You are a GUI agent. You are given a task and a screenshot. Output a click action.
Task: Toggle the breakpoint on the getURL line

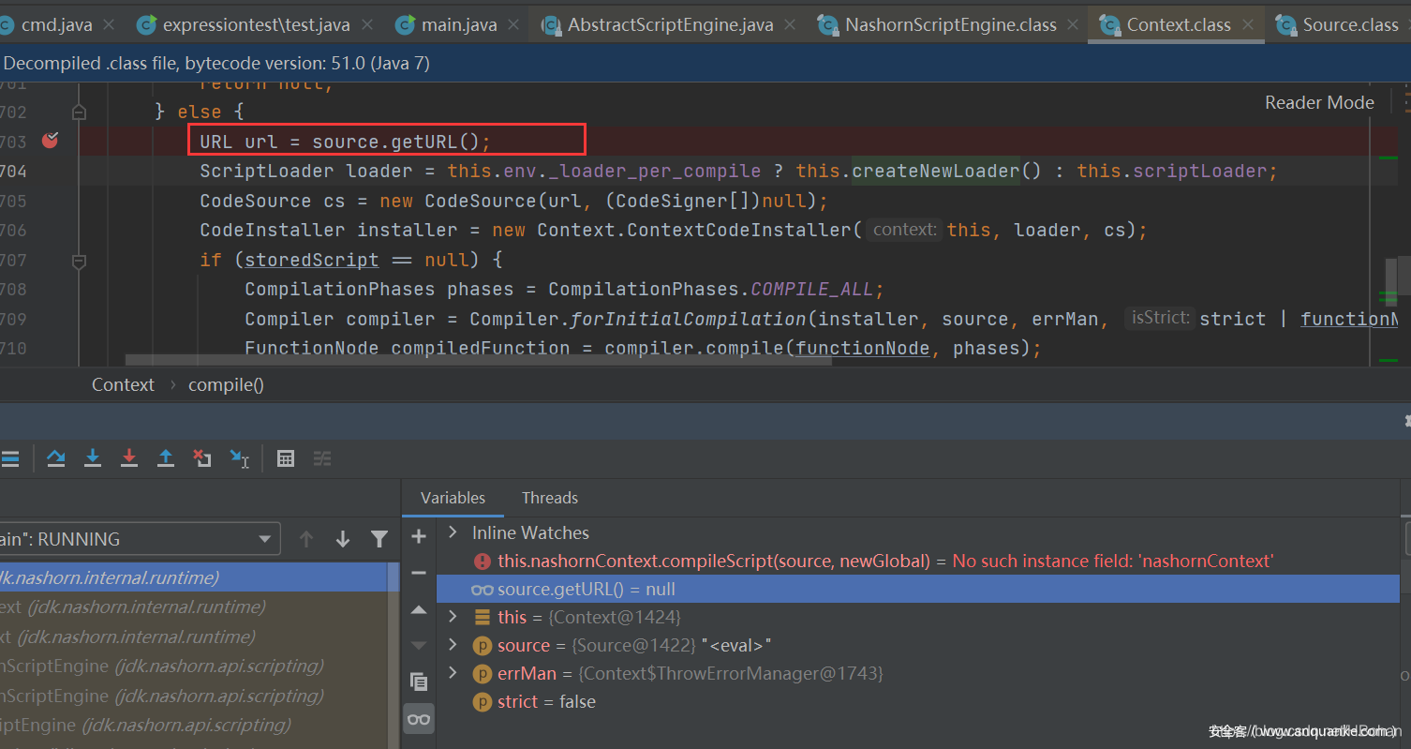(x=51, y=142)
